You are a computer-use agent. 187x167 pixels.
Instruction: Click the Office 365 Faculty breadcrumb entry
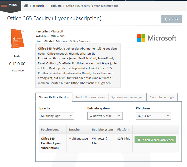[x=92, y=6]
